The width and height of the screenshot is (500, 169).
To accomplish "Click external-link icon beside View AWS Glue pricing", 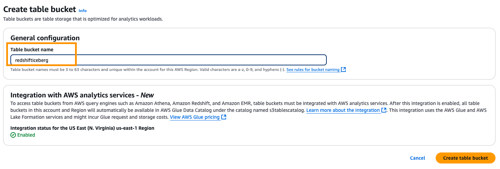I will click(224, 117).
